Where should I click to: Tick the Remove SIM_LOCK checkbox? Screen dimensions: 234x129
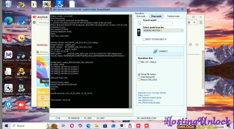[x=139, y=80]
